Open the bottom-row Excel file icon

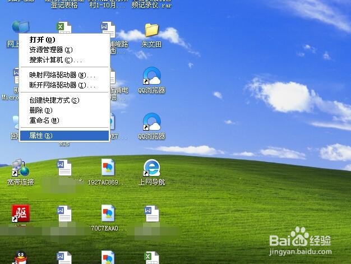pyautogui.click(x=152, y=258)
